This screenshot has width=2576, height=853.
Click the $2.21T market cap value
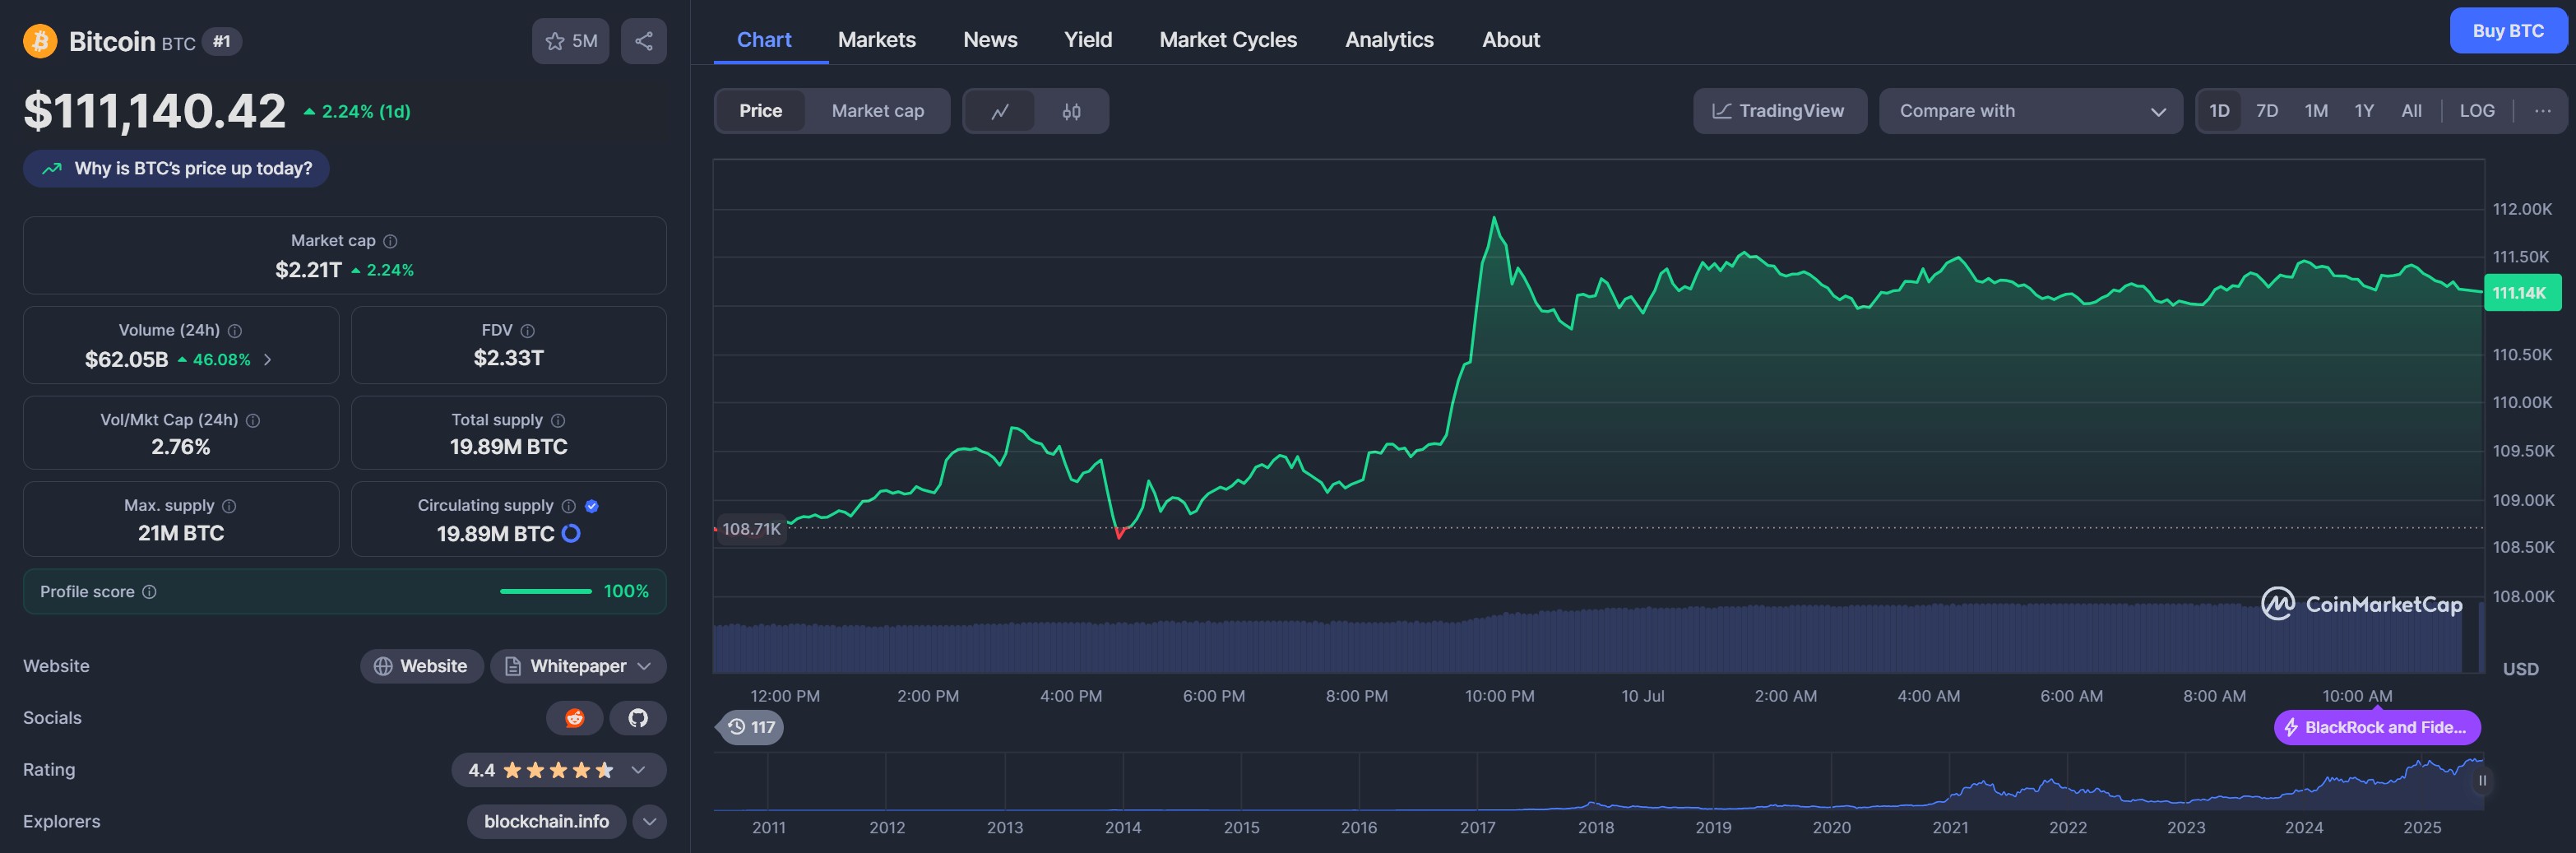[308, 270]
